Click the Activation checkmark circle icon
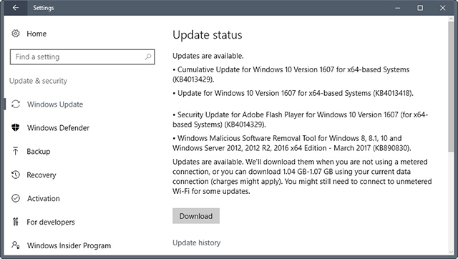The width and height of the screenshot is (458, 259). click(16, 198)
